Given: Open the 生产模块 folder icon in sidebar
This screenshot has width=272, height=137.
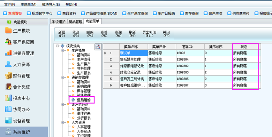Looking at the screenshot, I should (8, 31).
